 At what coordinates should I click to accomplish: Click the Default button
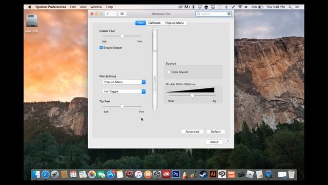(216, 132)
